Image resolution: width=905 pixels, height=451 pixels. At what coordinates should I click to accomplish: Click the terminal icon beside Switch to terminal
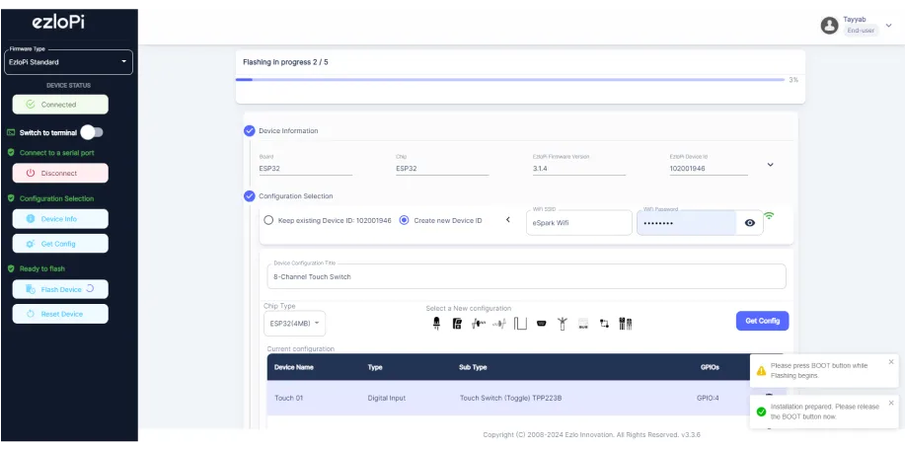pyautogui.click(x=11, y=133)
